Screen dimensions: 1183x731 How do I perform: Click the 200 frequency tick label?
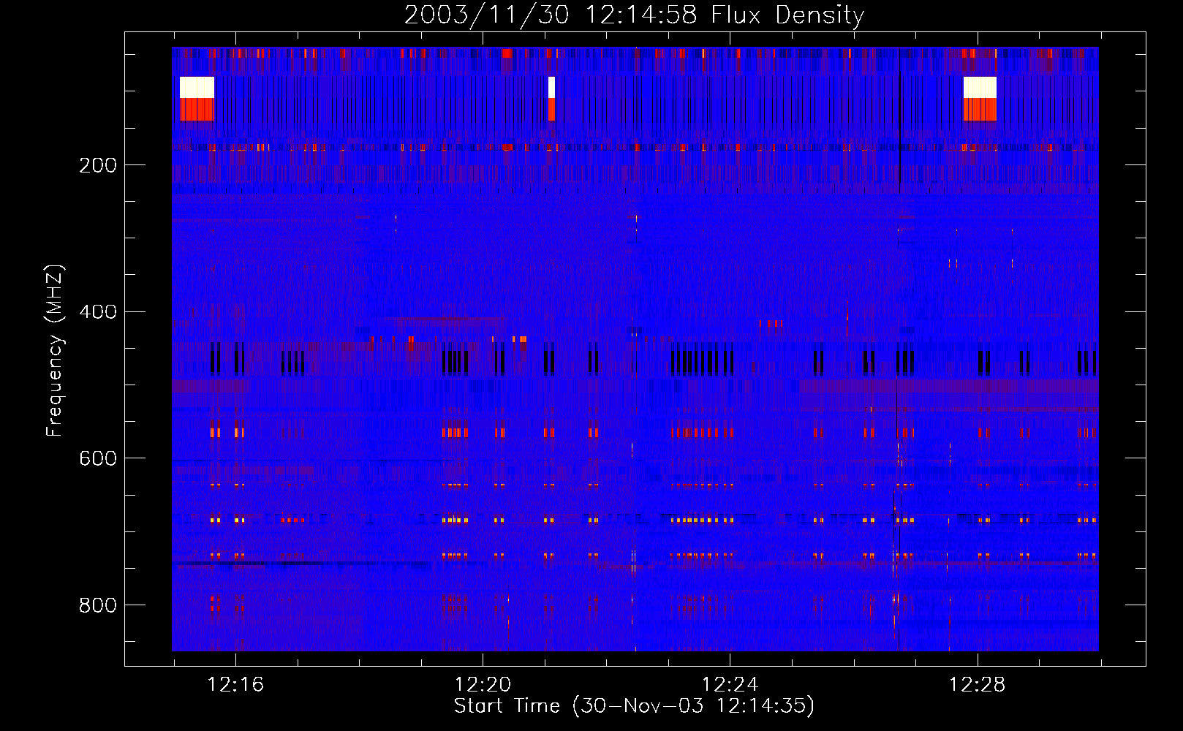click(98, 165)
